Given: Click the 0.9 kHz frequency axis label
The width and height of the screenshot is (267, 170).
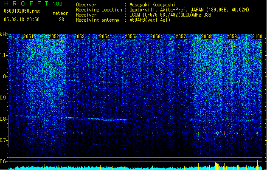Looking at the screenshot, I should pos(4,98).
